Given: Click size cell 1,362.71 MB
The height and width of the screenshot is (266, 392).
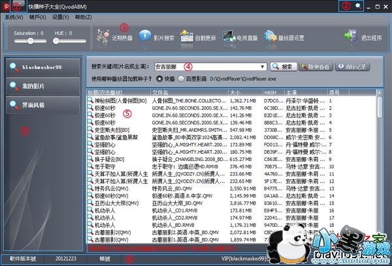Looking at the screenshot, I should tap(243, 100).
